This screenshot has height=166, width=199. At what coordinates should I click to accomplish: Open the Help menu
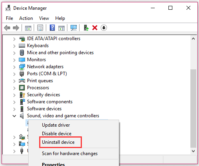[60, 18]
